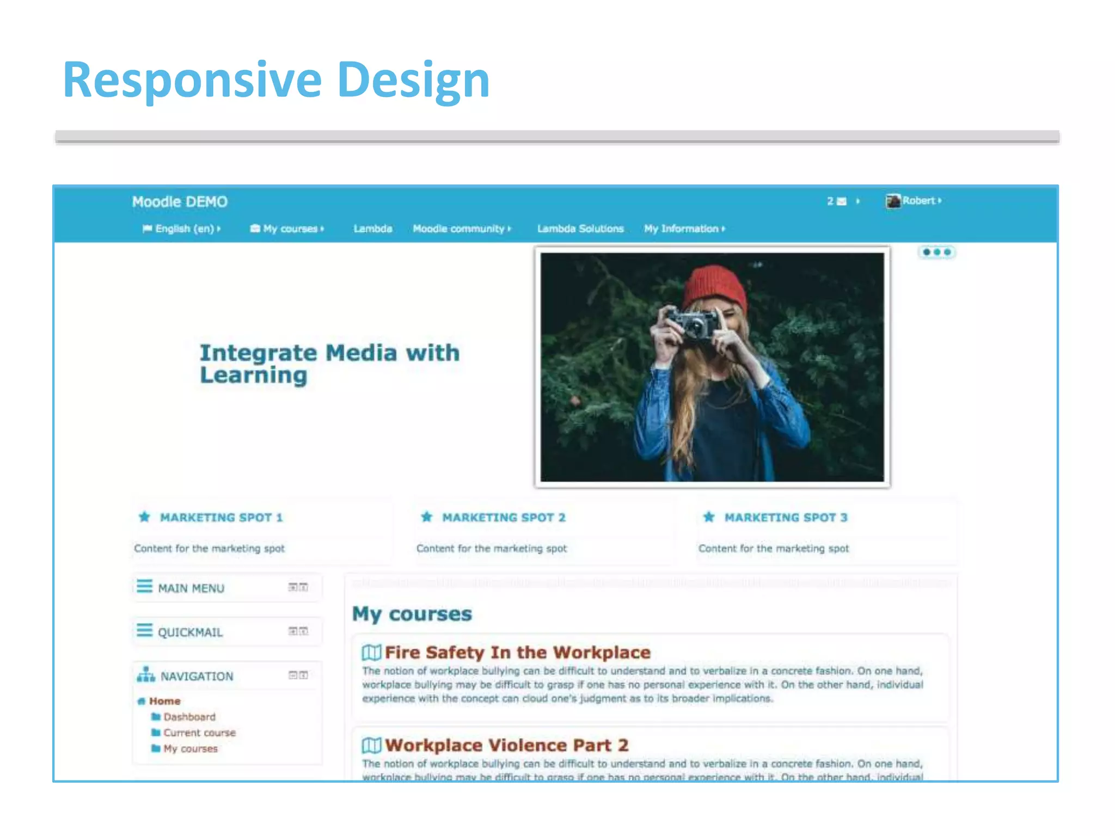Open the Lambda menu item
The height and width of the screenshot is (836, 1115).
click(x=373, y=229)
